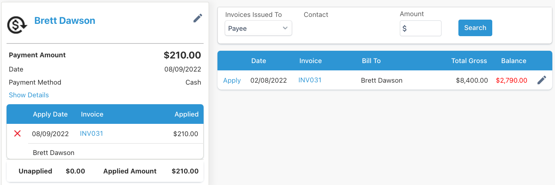Click Show Details link
This screenshot has width=555, height=185.
29,95
